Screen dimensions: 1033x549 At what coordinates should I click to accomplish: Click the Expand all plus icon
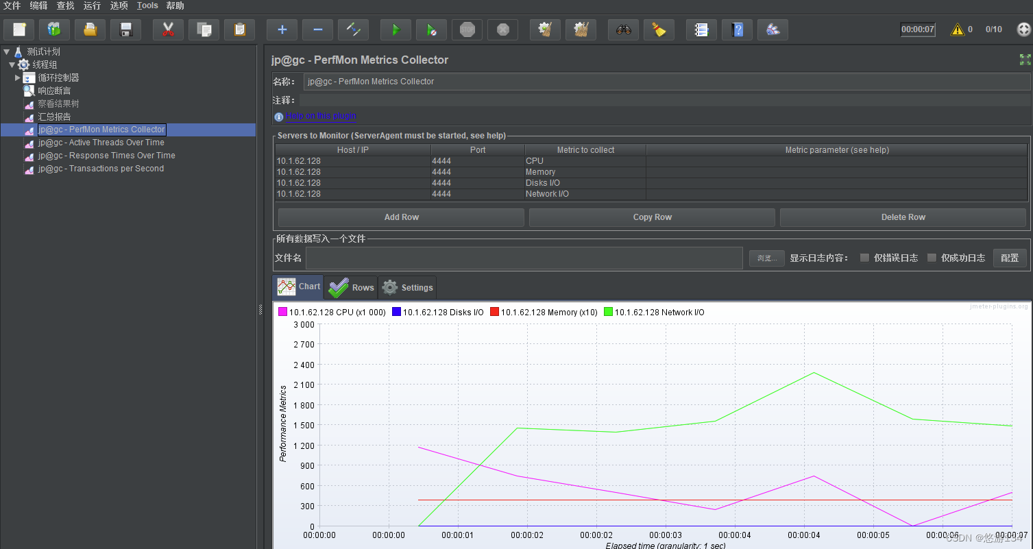click(x=282, y=29)
